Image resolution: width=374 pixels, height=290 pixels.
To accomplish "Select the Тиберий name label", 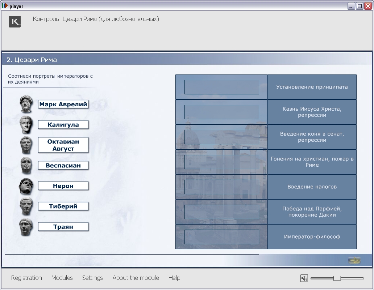I will (x=63, y=206).
